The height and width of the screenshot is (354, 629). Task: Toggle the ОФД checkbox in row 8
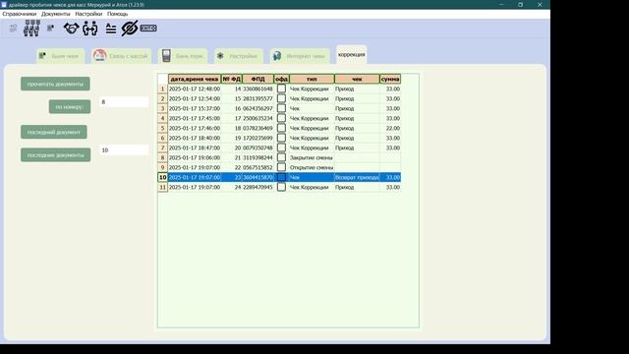282,157
